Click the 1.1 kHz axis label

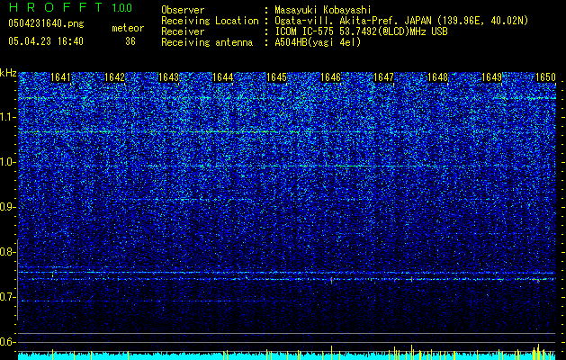(x=7, y=117)
